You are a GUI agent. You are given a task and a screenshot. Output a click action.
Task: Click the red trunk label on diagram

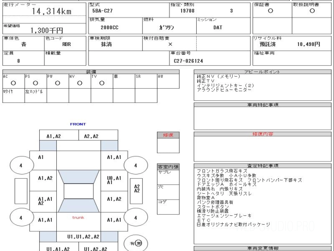click(x=78, y=217)
